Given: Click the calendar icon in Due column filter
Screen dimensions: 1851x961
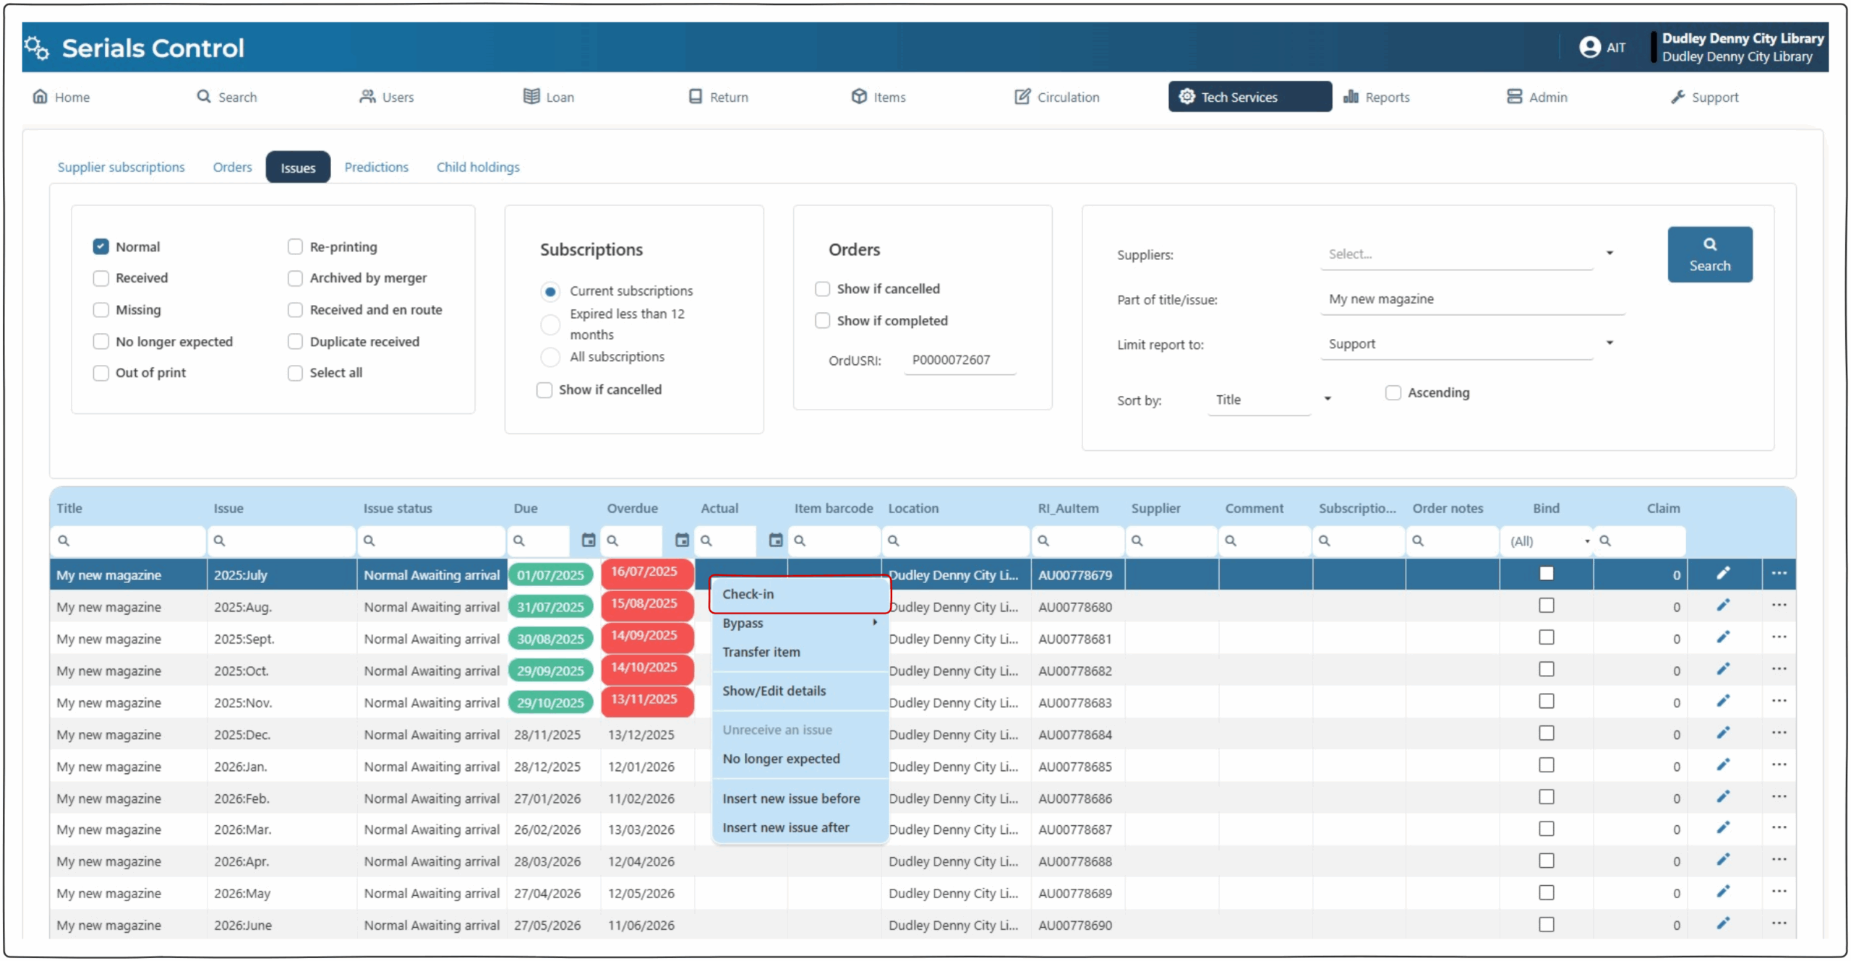Looking at the screenshot, I should coord(589,540).
